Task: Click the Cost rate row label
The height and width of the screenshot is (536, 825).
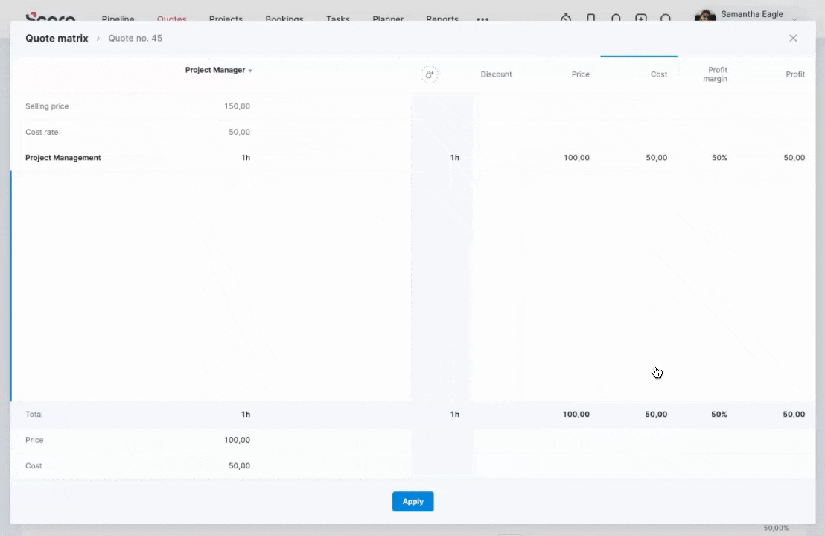Action: pos(42,132)
